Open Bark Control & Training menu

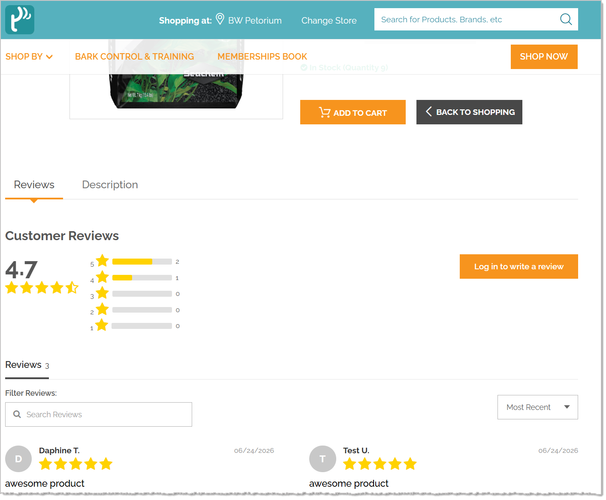pos(135,57)
